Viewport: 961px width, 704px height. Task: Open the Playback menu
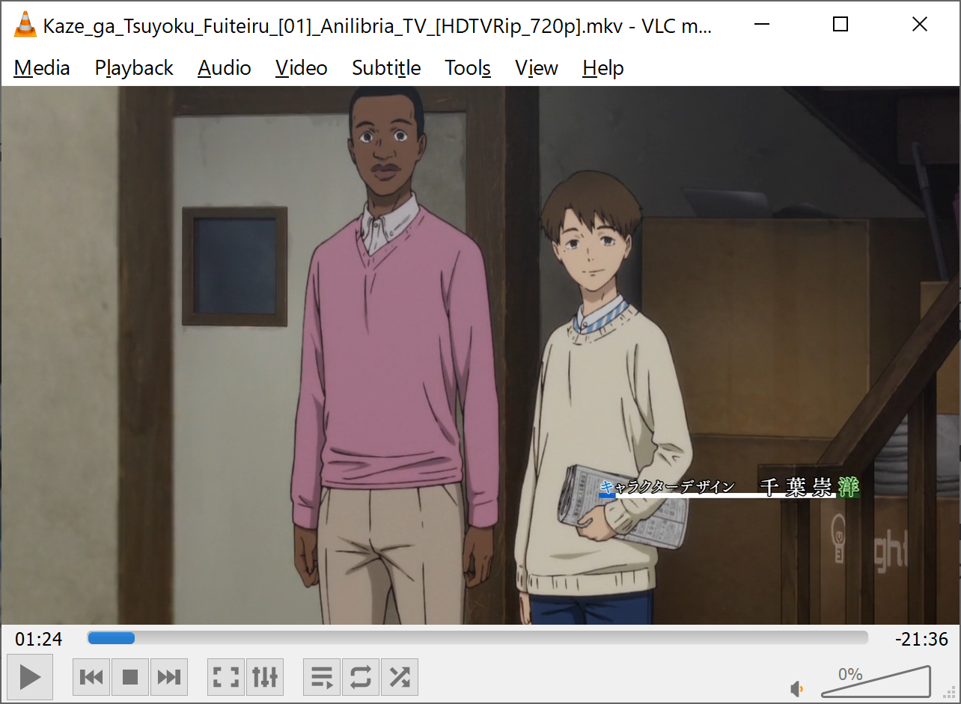[134, 68]
